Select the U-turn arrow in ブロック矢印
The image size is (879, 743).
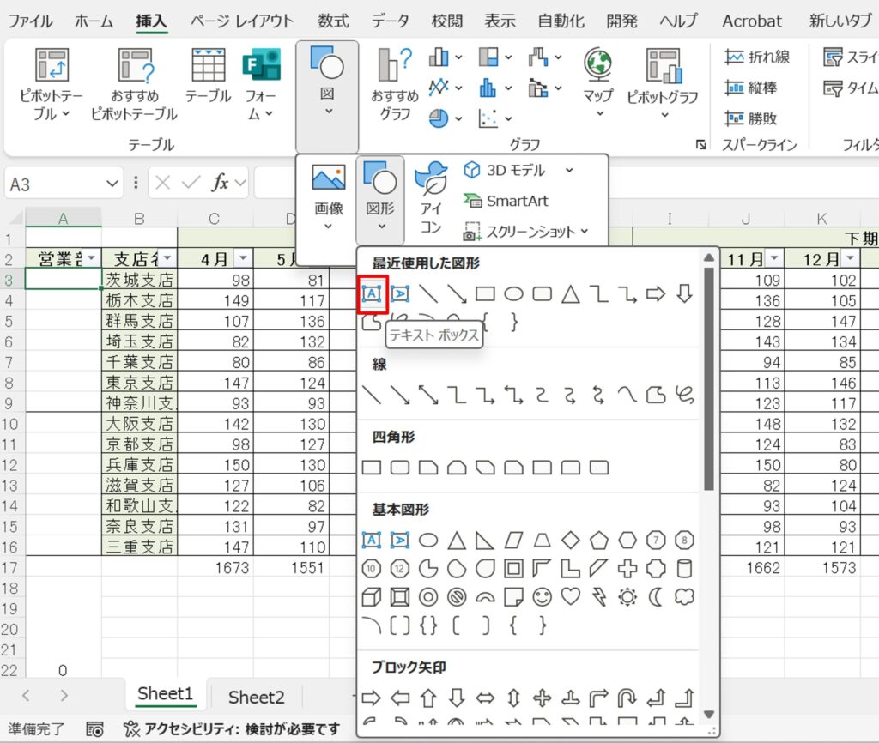coord(627,698)
